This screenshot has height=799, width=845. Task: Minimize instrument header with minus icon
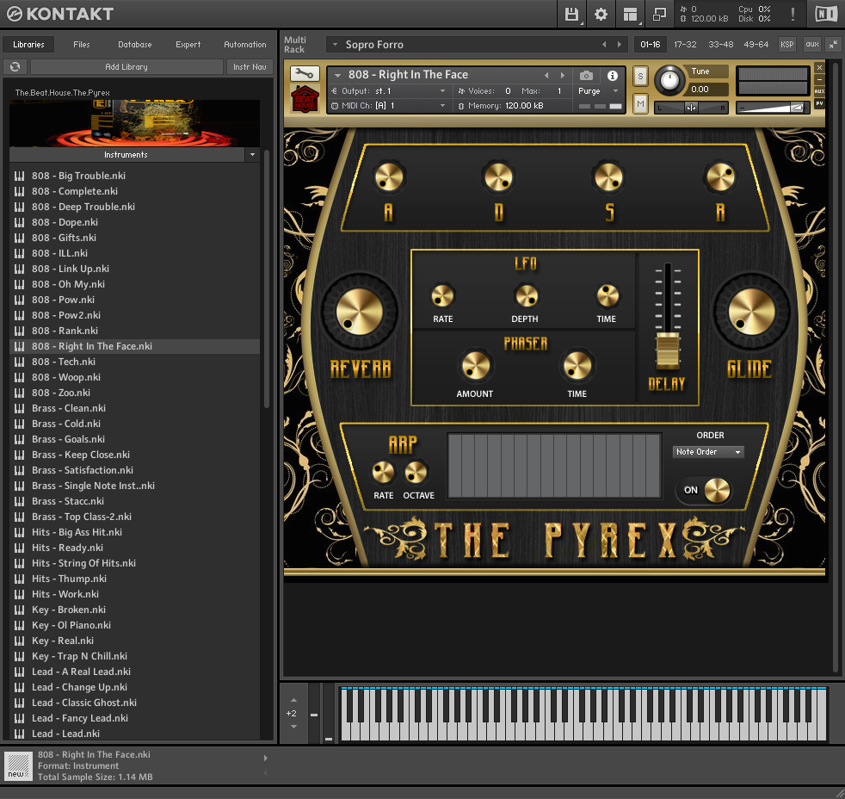pyautogui.click(x=819, y=80)
